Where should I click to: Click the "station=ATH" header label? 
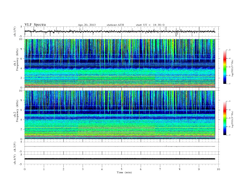(115, 25)
